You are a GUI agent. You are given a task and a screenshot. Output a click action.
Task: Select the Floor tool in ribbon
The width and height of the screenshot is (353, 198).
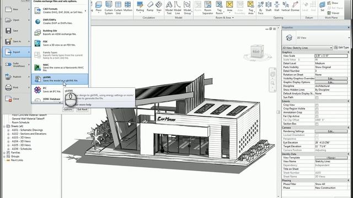pyautogui.click(x=99, y=7)
